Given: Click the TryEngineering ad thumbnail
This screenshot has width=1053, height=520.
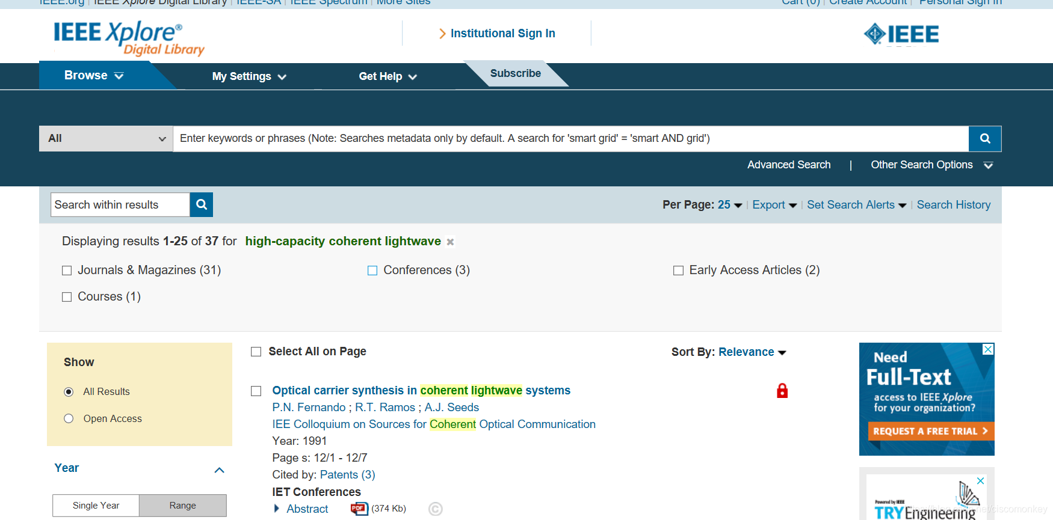Looking at the screenshot, I should tap(927, 498).
